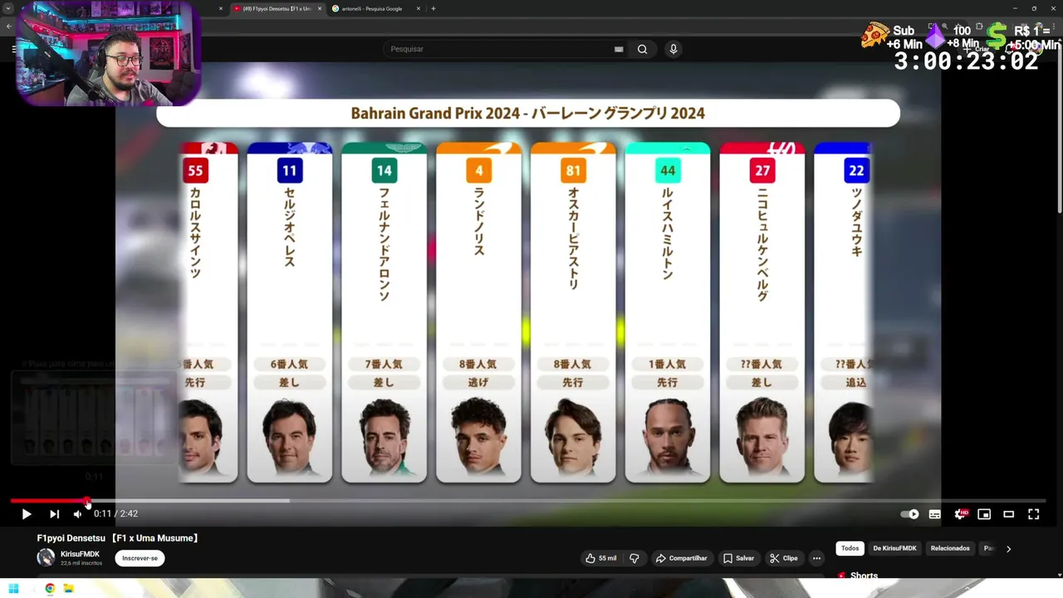Click driver card number 81

click(x=573, y=312)
